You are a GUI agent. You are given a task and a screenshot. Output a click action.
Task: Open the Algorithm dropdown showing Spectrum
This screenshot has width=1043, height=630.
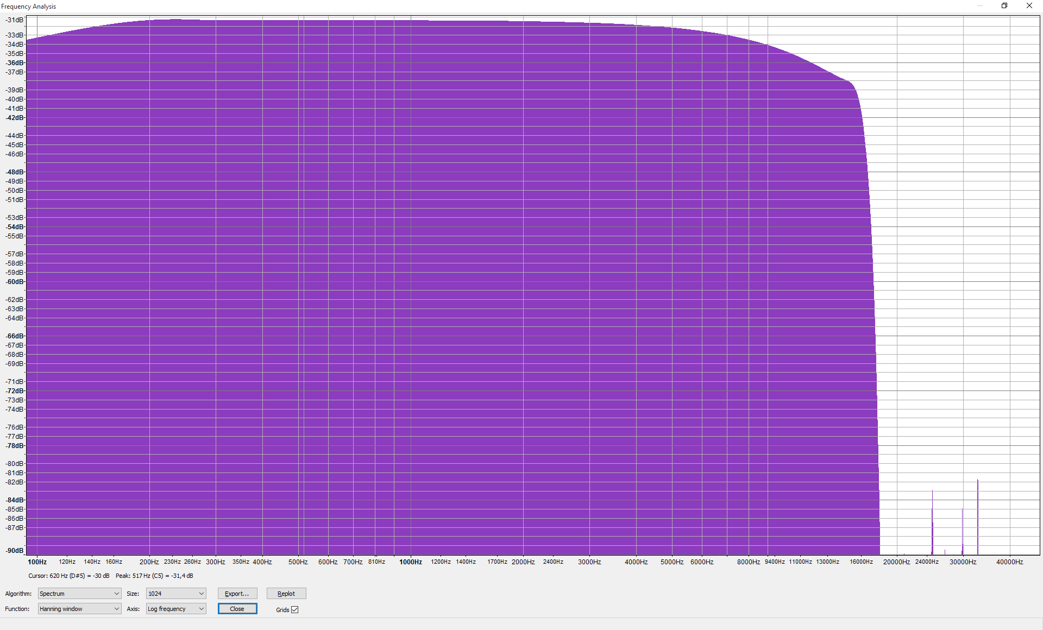(79, 594)
